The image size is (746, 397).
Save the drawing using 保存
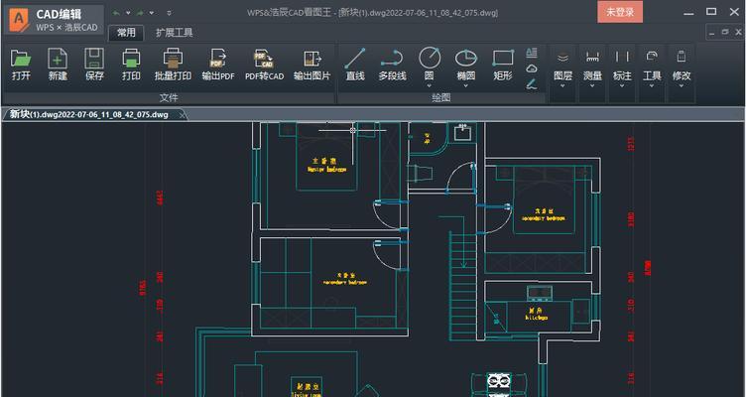94,65
